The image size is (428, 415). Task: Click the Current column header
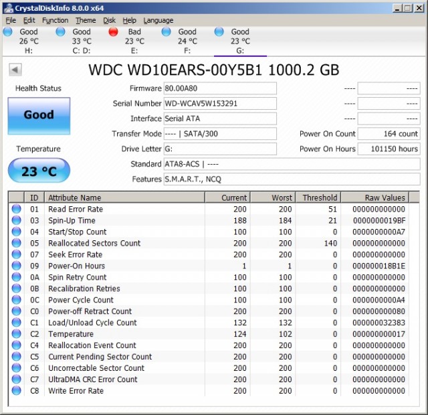click(x=227, y=197)
